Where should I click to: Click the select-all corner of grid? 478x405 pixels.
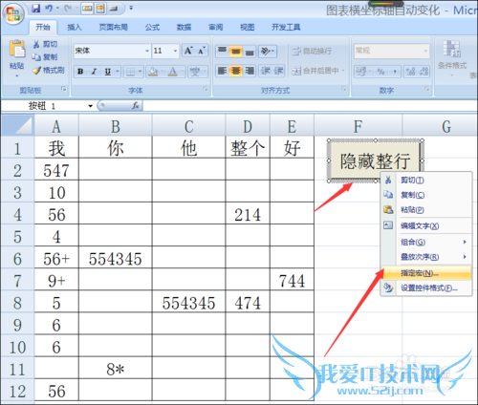17,125
